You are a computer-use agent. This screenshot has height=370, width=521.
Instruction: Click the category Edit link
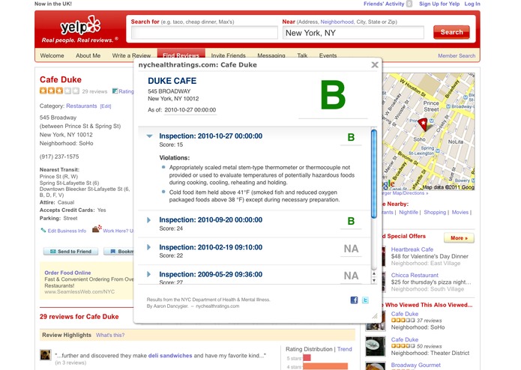(x=106, y=106)
